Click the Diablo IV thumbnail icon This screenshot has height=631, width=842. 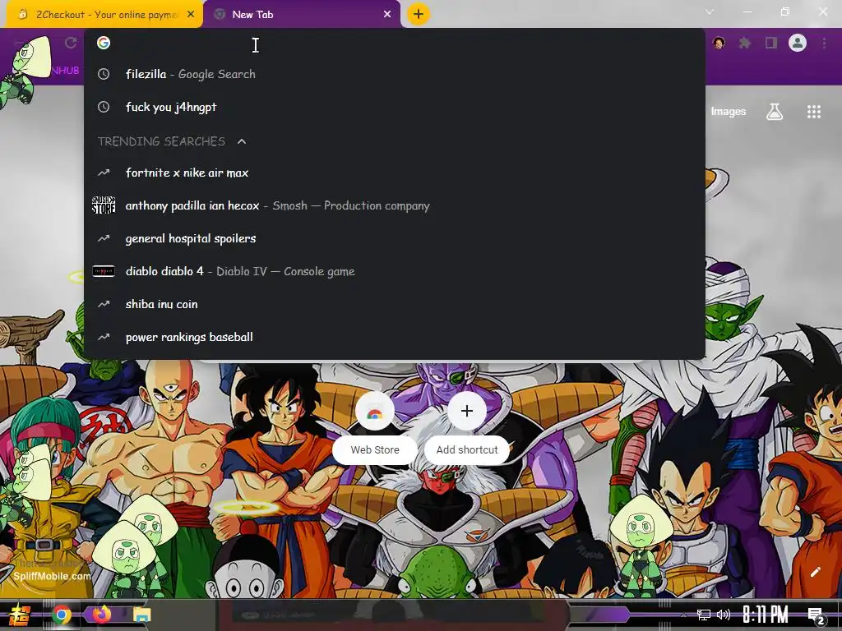(104, 271)
